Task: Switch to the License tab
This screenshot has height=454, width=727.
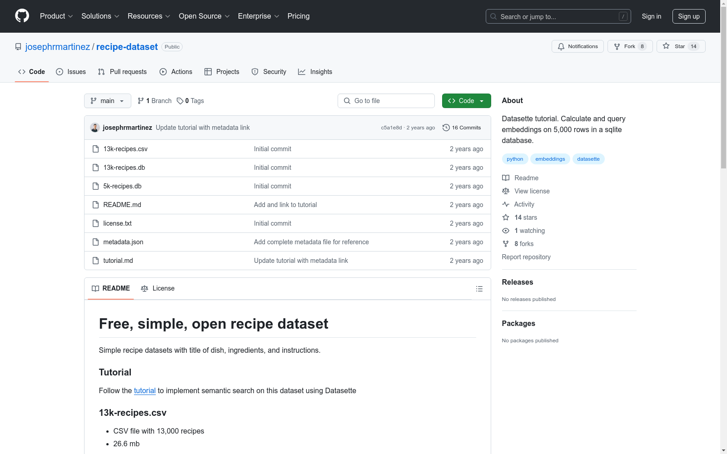Action: (x=158, y=288)
